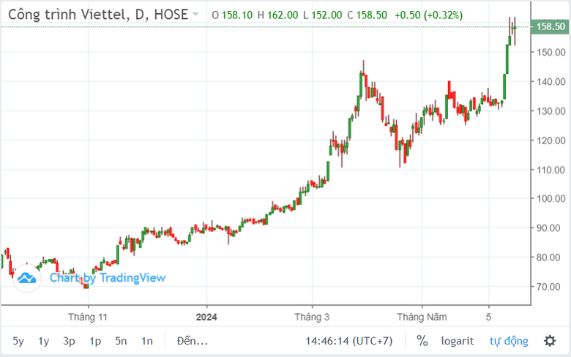Select the 5n time range
Viewport: 571px width, 357px height.
pos(121,341)
